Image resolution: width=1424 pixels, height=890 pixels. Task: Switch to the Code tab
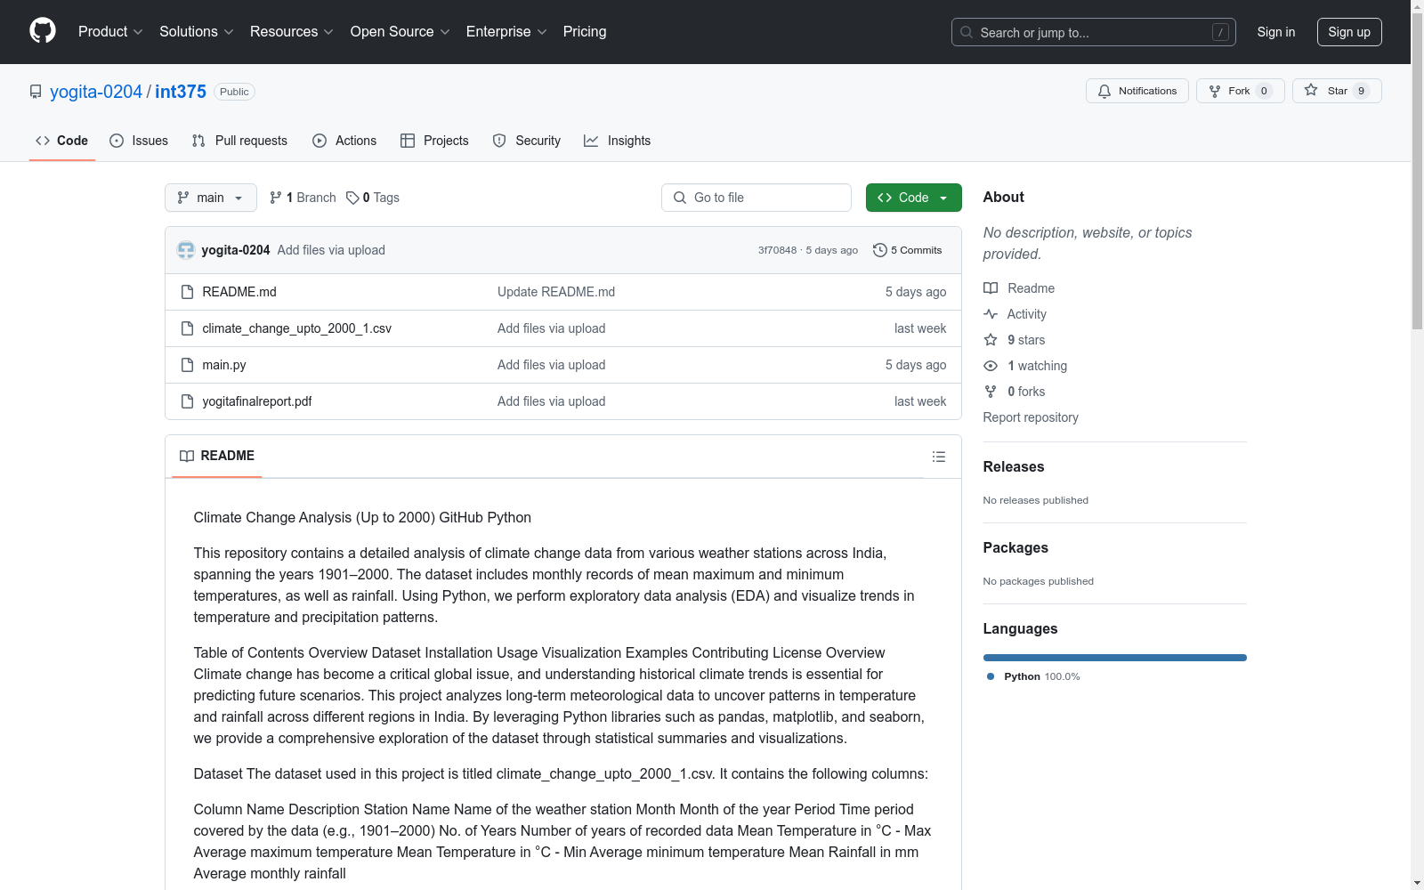pos(62,141)
